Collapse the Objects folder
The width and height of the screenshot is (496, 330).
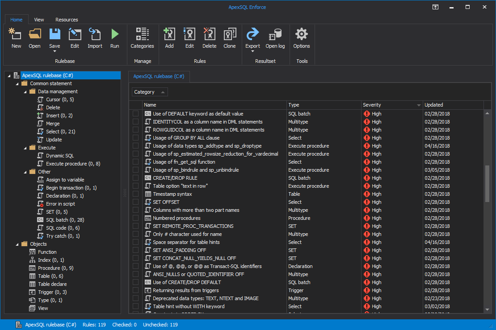click(x=17, y=244)
